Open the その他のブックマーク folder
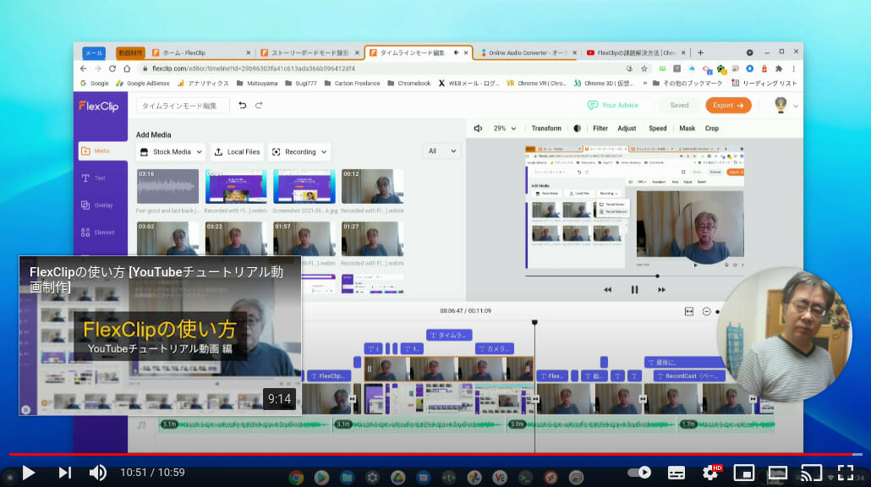 [687, 84]
